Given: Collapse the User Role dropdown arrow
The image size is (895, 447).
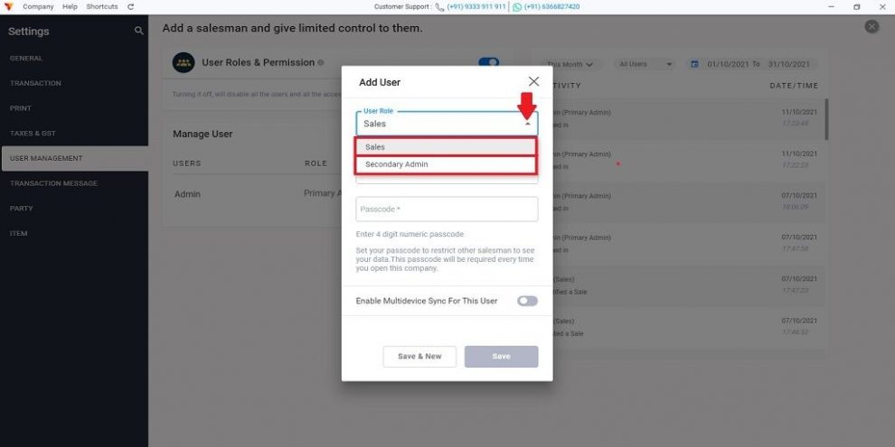Looking at the screenshot, I should [528, 124].
